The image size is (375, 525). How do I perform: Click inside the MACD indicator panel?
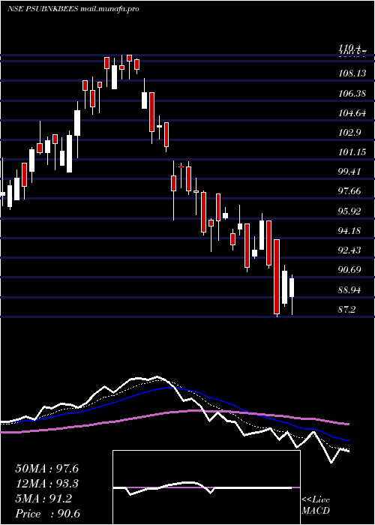pyautogui.click(x=206, y=487)
